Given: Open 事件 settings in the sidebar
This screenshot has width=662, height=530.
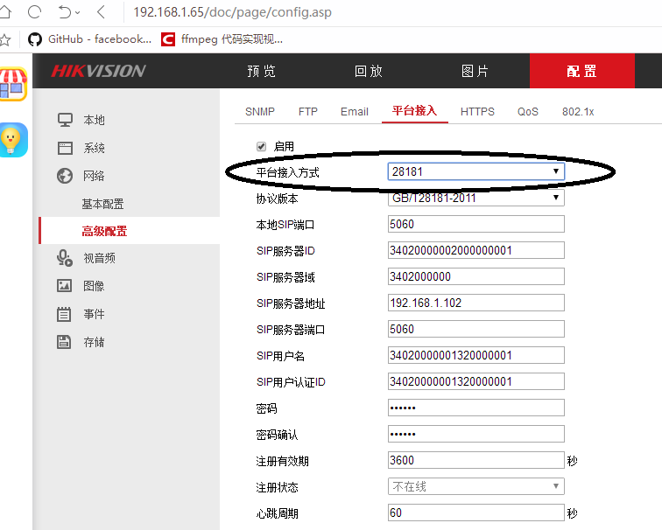Looking at the screenshot, I should coord(94,314).
